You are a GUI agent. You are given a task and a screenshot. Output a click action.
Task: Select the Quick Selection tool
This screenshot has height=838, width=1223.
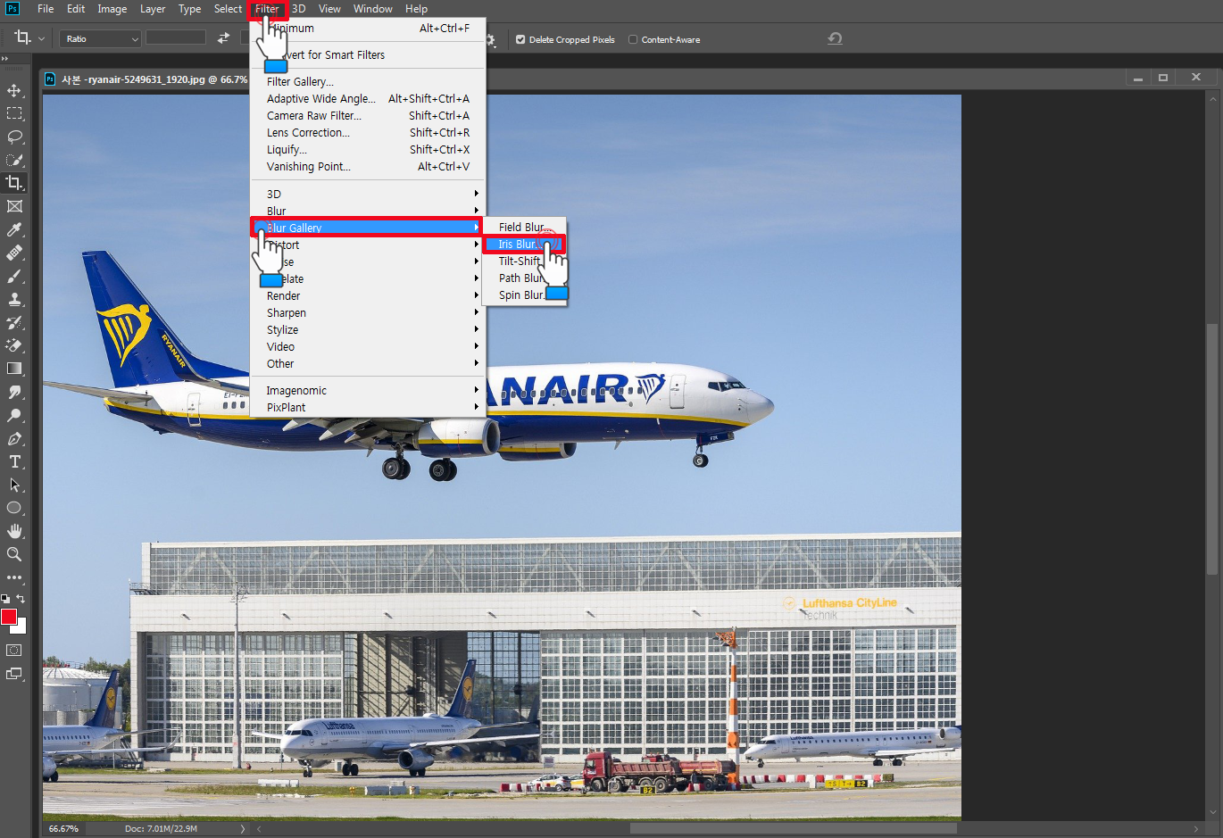tap(14, 160)
